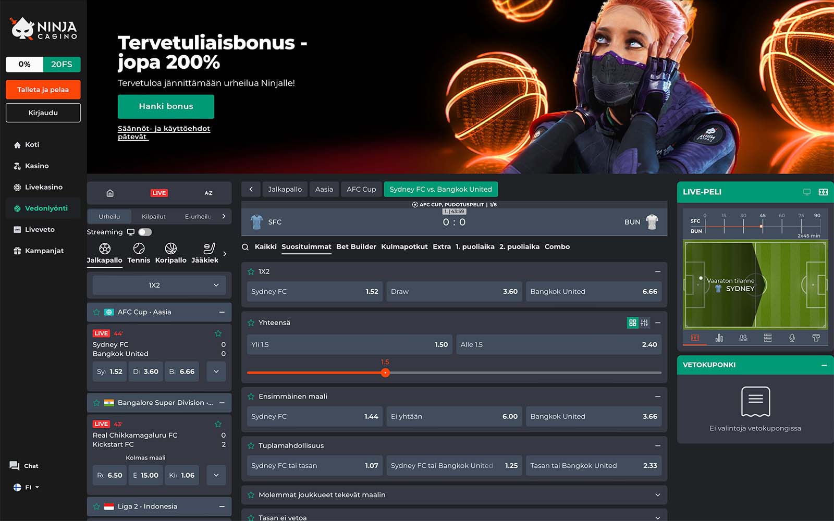Show head-to-head icon in live tracker

pos(743,338)
